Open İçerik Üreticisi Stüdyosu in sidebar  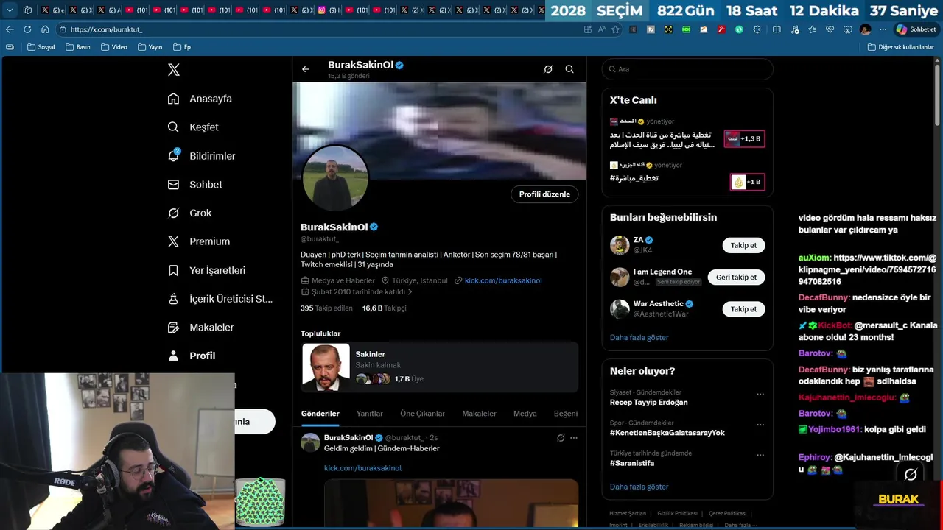220,299
